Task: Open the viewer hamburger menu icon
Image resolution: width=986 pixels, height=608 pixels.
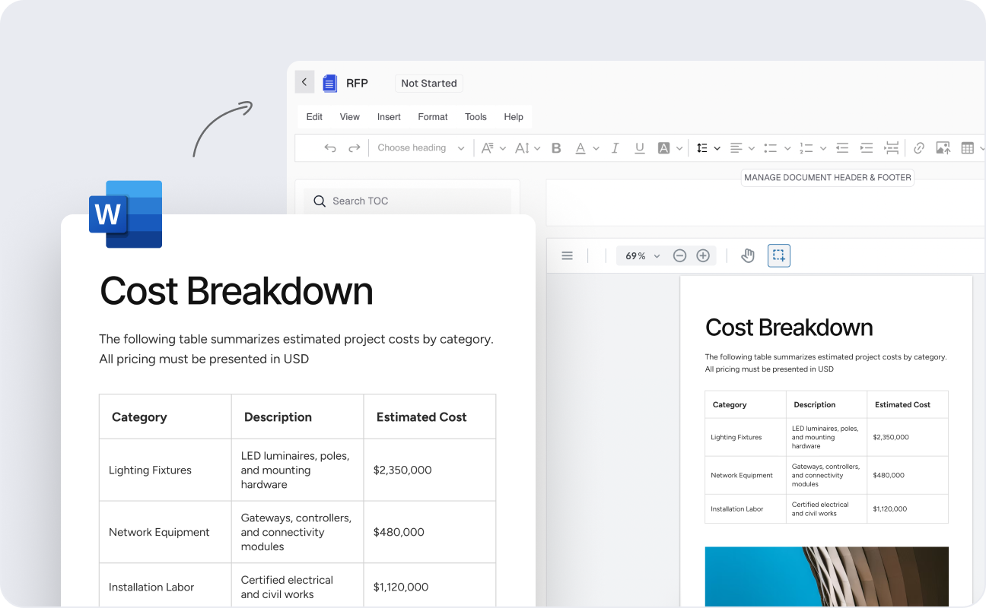Action: 567,256
